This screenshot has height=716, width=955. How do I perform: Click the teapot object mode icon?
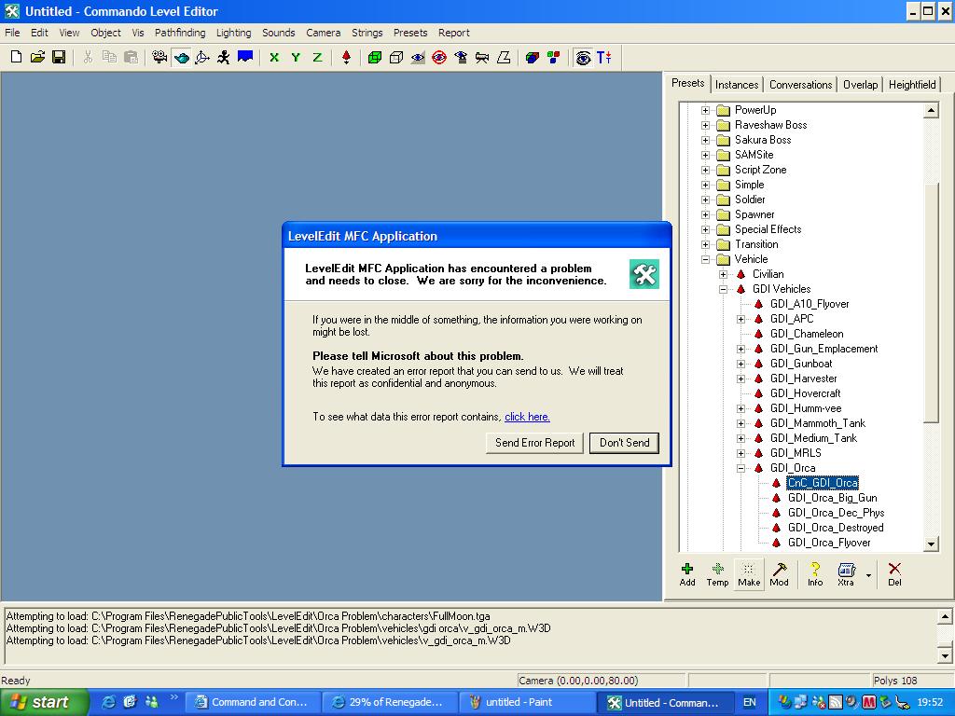click(181, 57)
